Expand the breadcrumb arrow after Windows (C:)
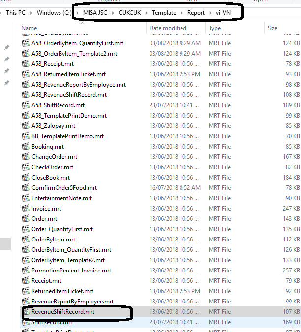The image size is (301, 332). (77, 13)
